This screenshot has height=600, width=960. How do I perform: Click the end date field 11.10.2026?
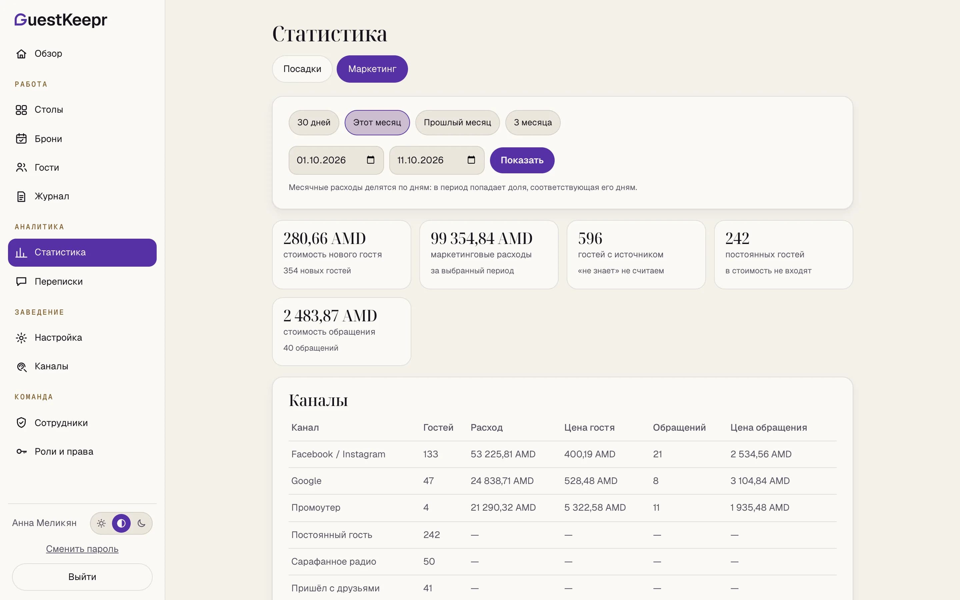point(437,160)
